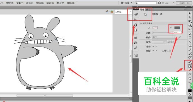Select the Free Transform tool
The height and width of the screenshot is (102, 193).
click(x=190, y=21)
